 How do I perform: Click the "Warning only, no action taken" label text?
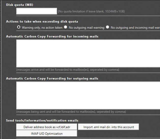(x=42, y=28)
